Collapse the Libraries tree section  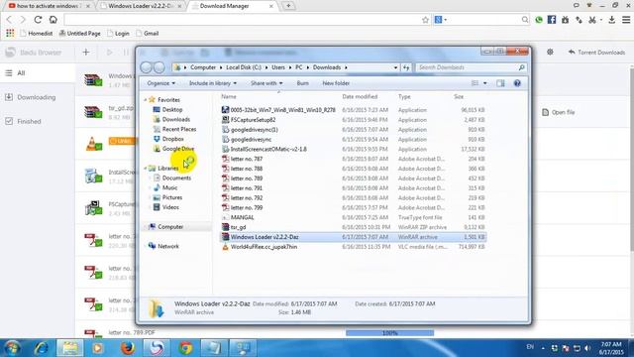(146, 168)
